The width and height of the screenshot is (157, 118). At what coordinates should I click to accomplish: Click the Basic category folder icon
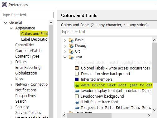(x=71, y=40)
